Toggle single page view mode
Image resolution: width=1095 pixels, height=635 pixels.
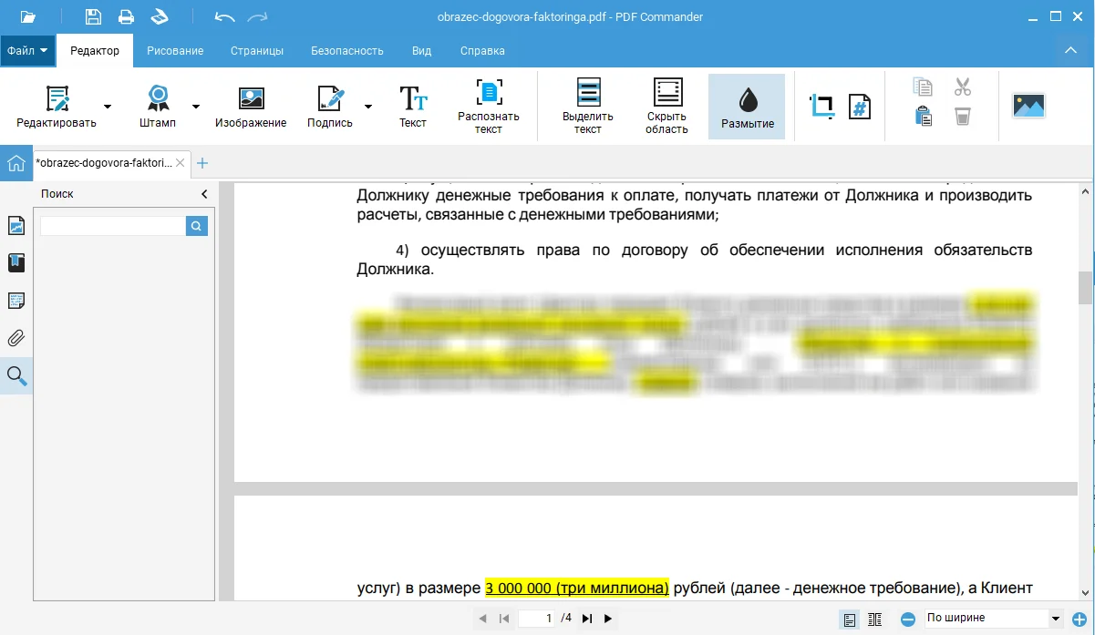tap(850, 620)
